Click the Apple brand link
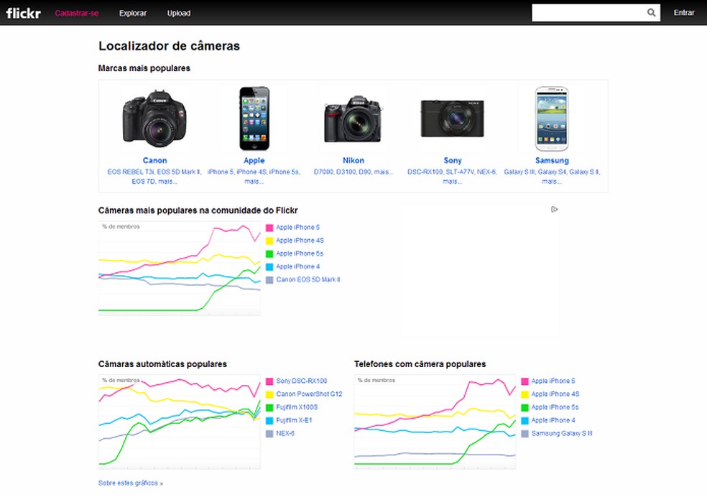 pos(254,160)
